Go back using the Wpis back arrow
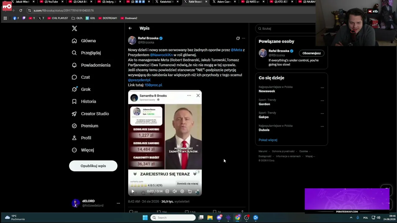The width and height of the screenshot is (397, 223). coord(130,28)
